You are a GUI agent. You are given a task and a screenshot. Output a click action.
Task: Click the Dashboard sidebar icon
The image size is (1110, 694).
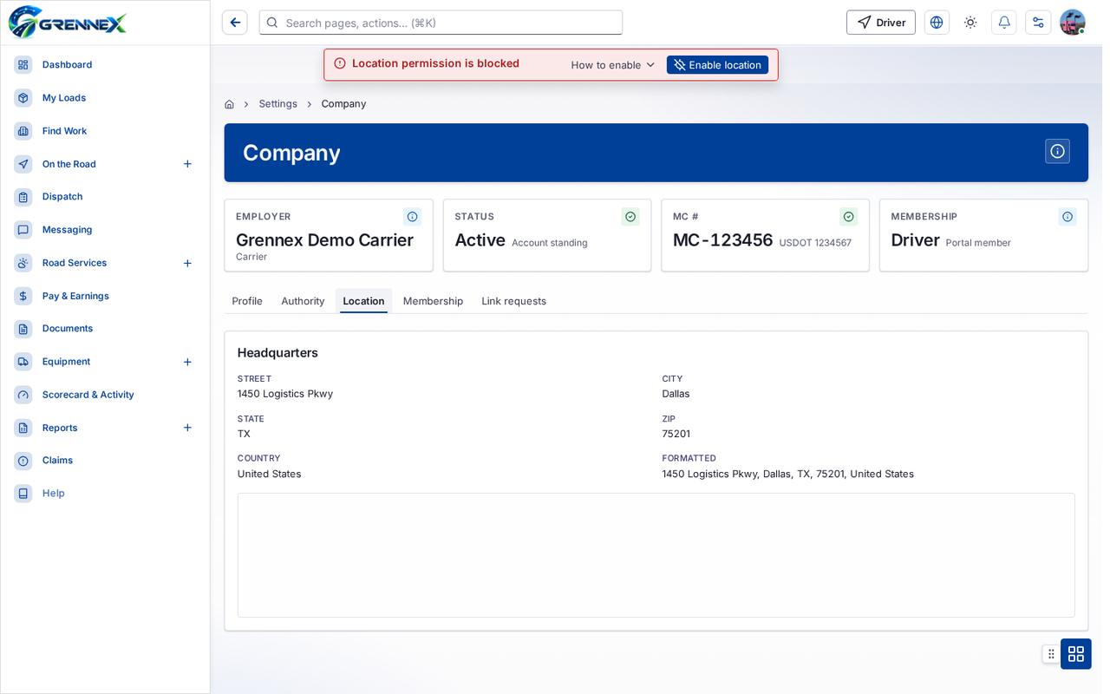pos(23,65)
